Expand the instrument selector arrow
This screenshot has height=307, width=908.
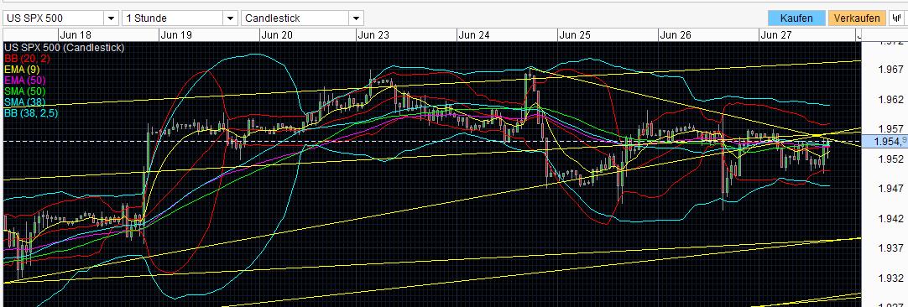pyautogui.click(x=111, y=18)
